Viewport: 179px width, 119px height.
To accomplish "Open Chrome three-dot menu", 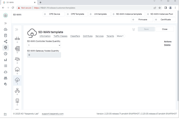I will (x=175, y=8).
